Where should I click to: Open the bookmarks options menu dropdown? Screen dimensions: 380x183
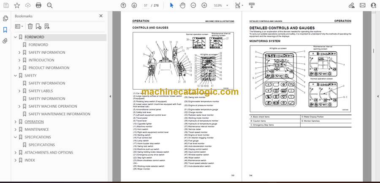[19, 27]
